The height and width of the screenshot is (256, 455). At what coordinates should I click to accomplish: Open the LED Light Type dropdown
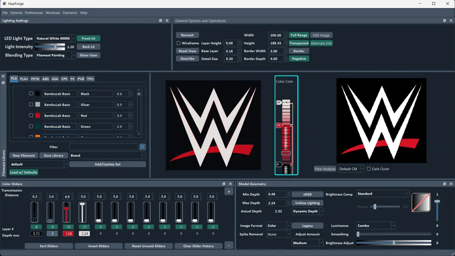coord(55,38)
